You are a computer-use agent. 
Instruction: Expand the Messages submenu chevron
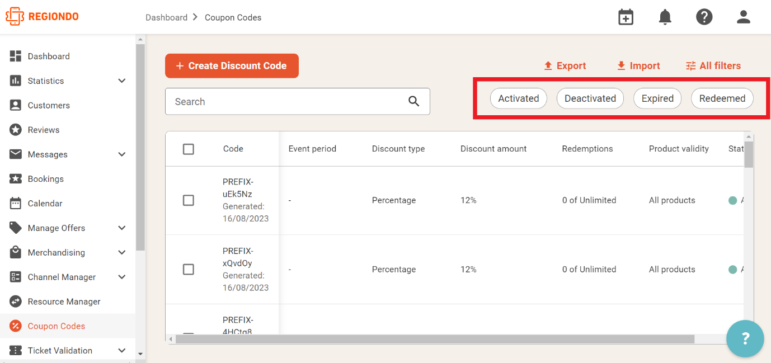point(122,154)
